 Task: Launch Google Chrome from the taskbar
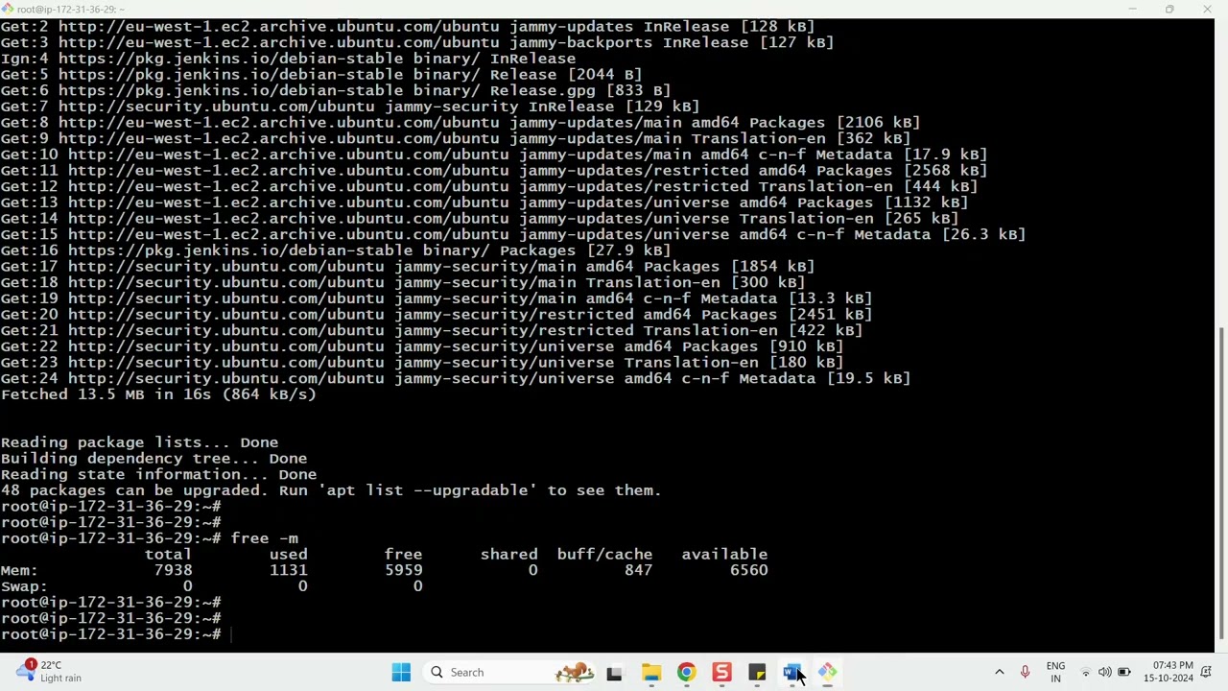pos(686,673)
